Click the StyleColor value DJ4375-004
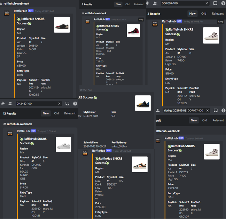The image size is (226, 219). pyautogui.click(x=91, y=116)
